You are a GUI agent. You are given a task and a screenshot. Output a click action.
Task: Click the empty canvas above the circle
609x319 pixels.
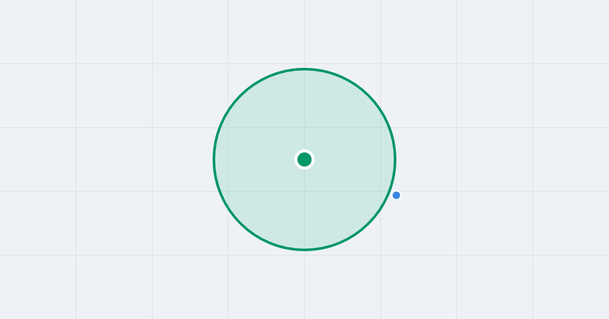pos(304,32)
